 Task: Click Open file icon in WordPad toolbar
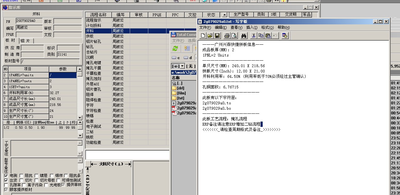(x=210, y=36)
